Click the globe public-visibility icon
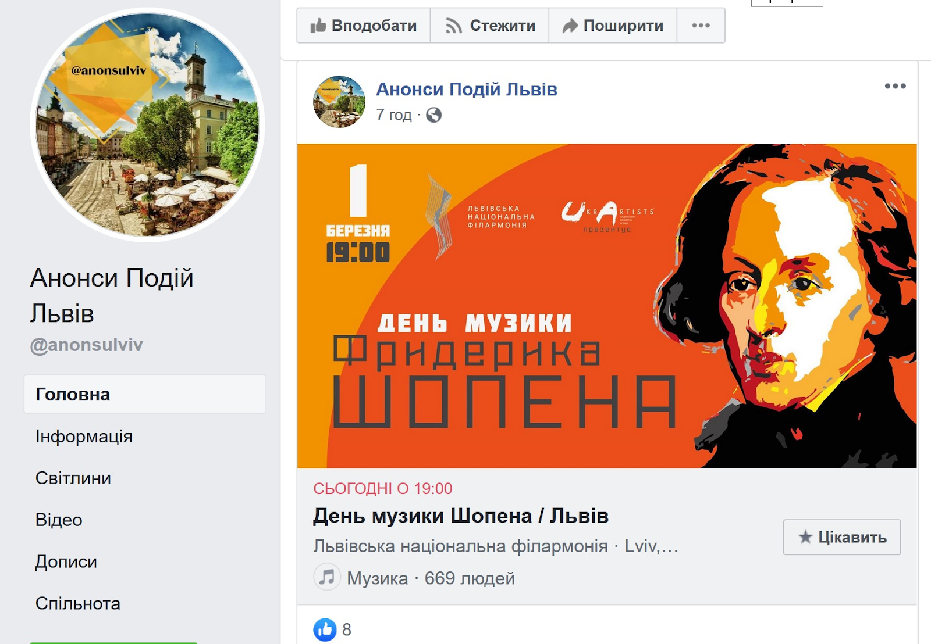 click(433, 115)
